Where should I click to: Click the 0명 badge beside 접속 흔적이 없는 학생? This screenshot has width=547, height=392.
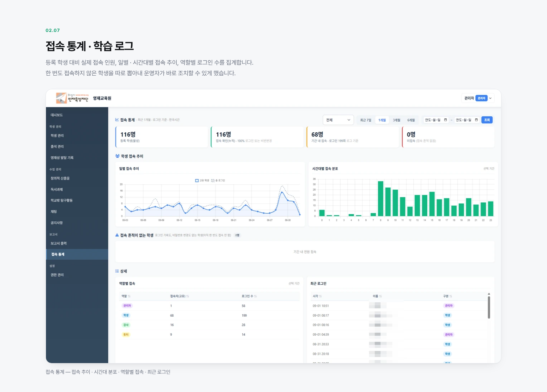(237, 235)
